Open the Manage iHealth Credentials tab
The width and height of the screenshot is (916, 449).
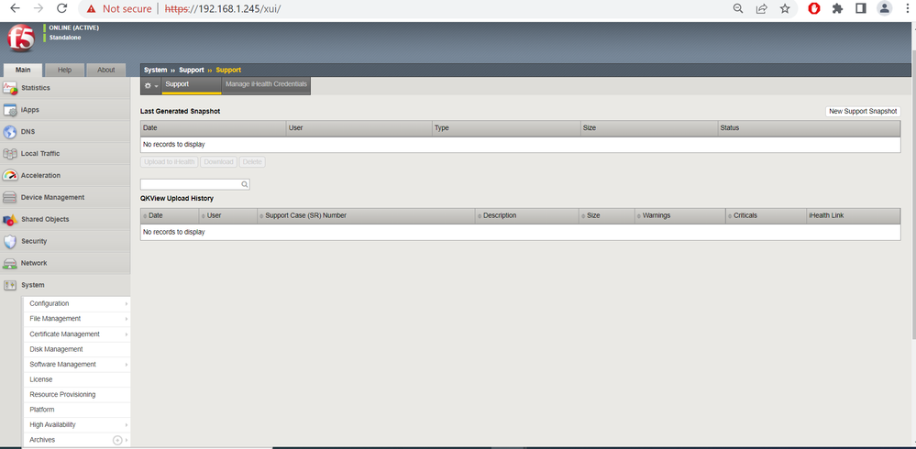[267, 85]
